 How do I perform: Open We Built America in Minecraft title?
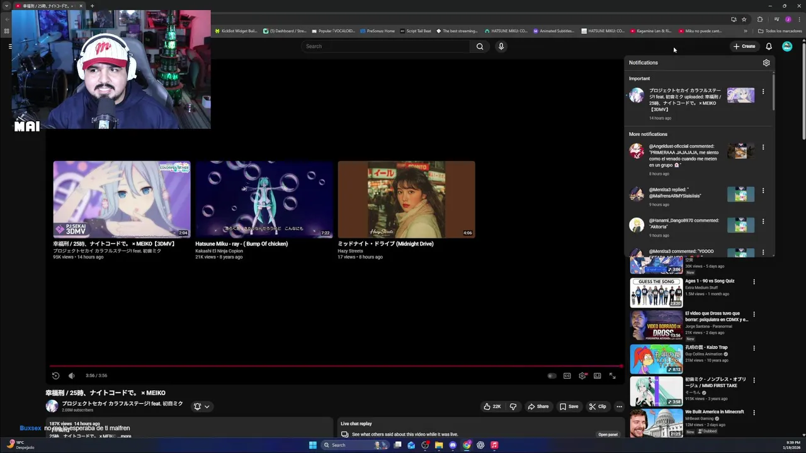coord(714,411)
